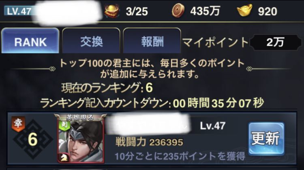Open the 交換 exchange tab
The width and height of the screenshot is (304, 170).
91,40
